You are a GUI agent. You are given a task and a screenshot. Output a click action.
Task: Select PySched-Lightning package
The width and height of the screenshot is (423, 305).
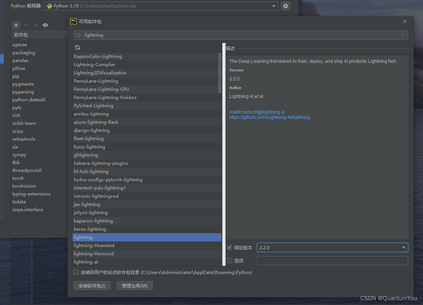147,106
